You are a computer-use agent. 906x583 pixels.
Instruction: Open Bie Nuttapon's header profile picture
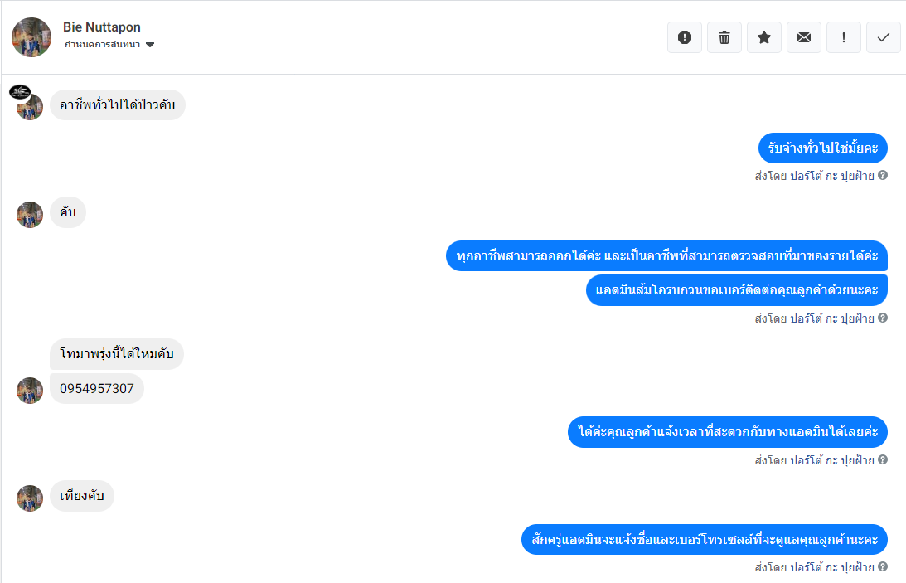[x=31, y=37]
